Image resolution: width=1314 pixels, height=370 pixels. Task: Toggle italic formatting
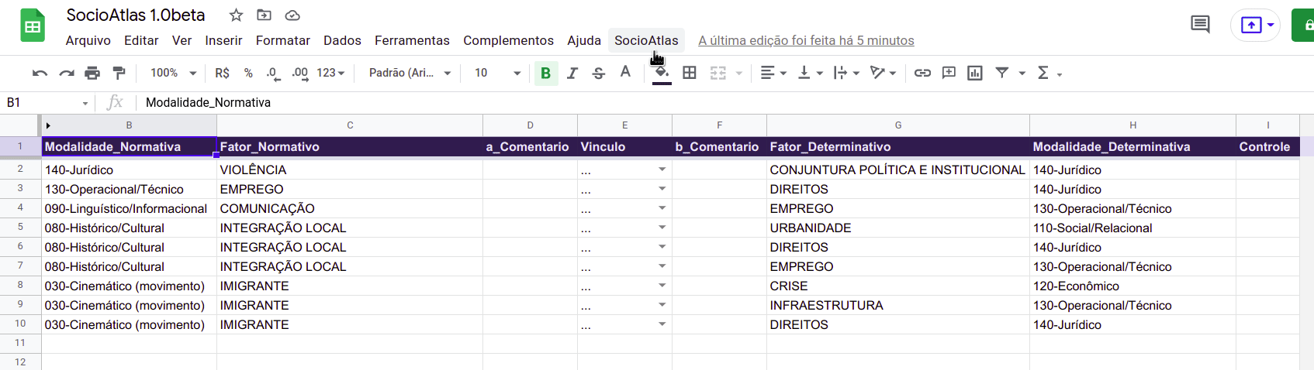tap(572, 73)
